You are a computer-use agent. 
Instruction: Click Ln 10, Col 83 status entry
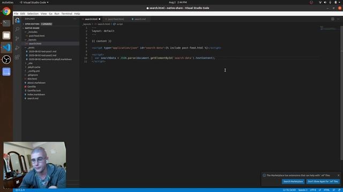click(x=289, y=190)
